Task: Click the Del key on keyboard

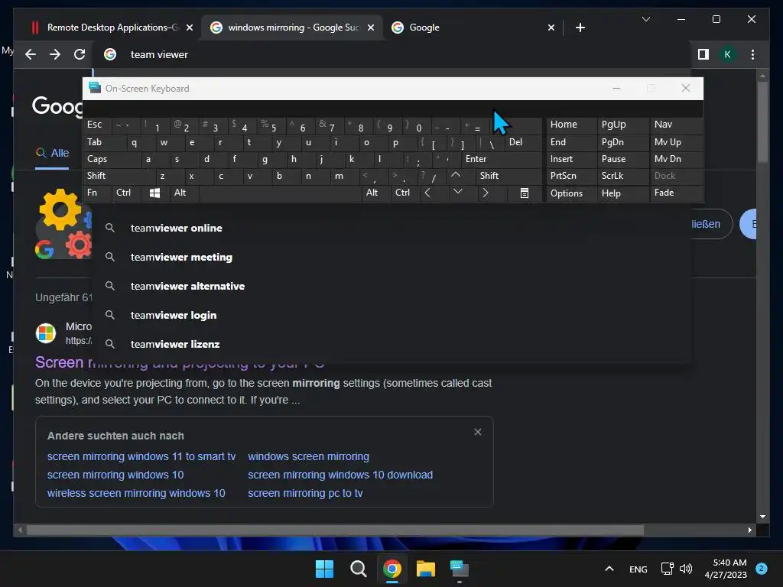Action: [x=523, y=142]
